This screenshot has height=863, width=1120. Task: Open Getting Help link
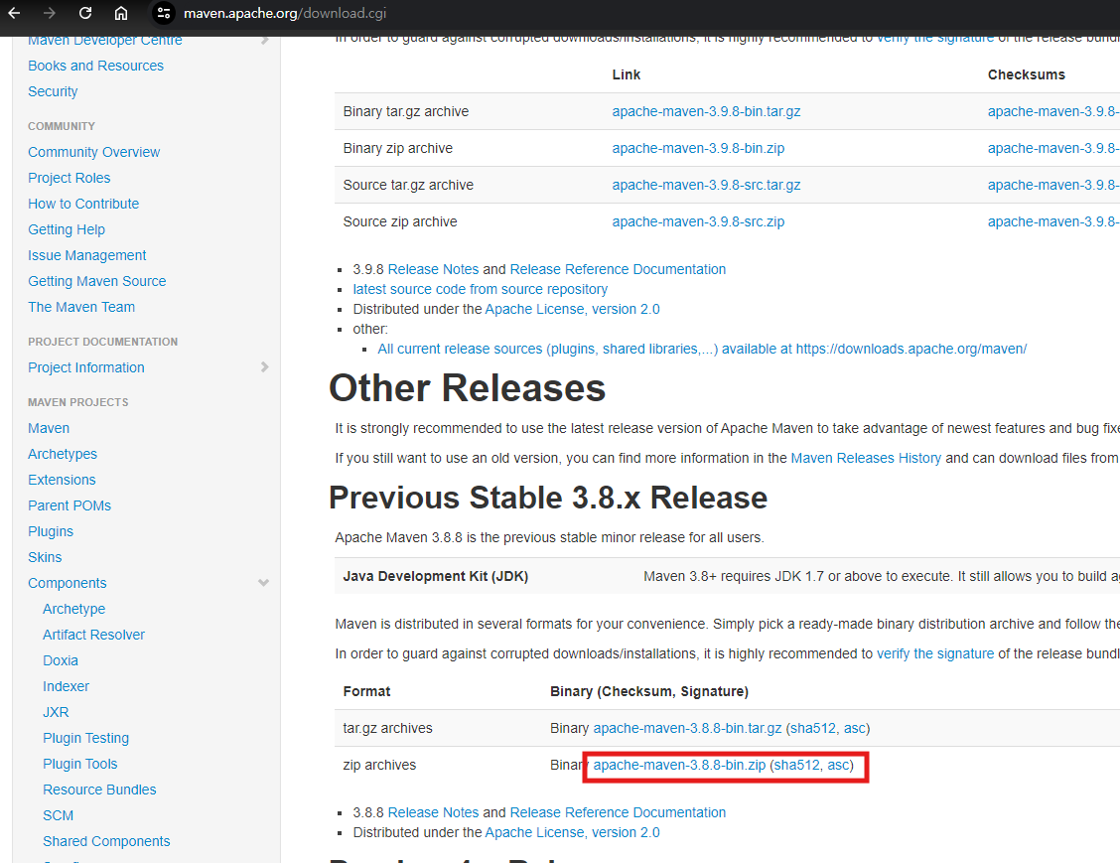point(67,229)
